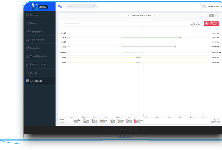
Task: Click the Present 5 Day(s) summary item
Action: (86, 121)
